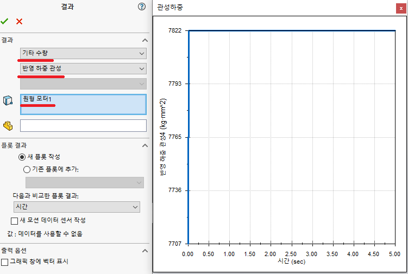Click the y-axis value 7707

pos(175,244)
